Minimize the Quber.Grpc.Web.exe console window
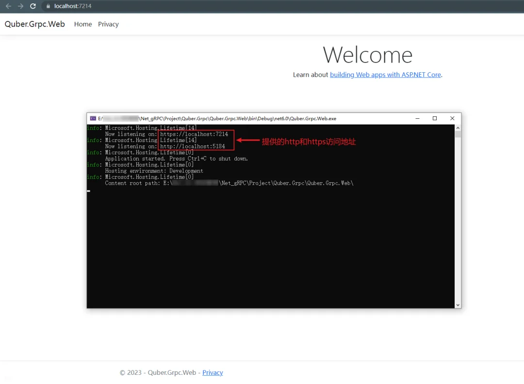Viewport: 524px width, 384px height. [417, 118]
